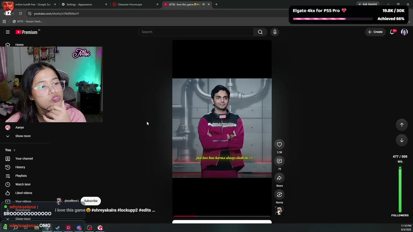413x232 pixels.
Task: Open the YouTube guide hamburger menu
Action: (x=8, y=32)
